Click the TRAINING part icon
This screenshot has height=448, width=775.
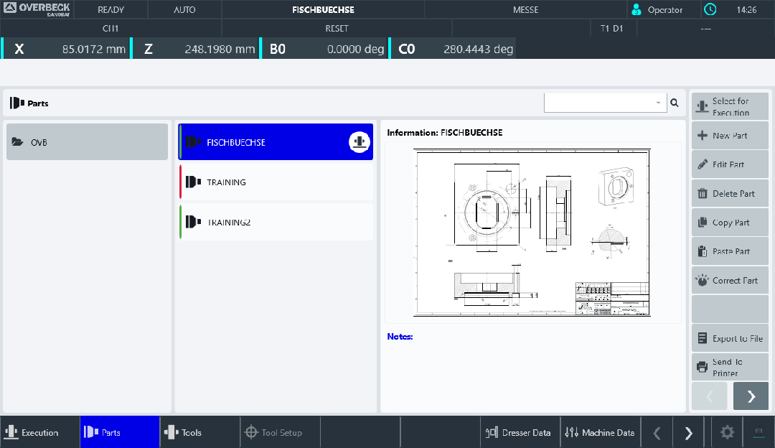(193, 182)
